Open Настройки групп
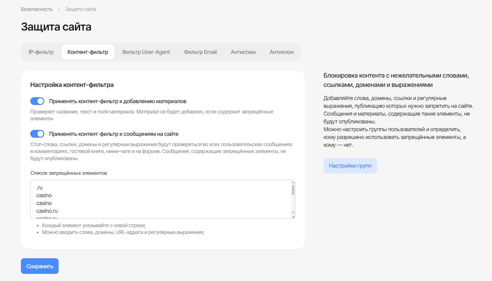 pos(350,166)
